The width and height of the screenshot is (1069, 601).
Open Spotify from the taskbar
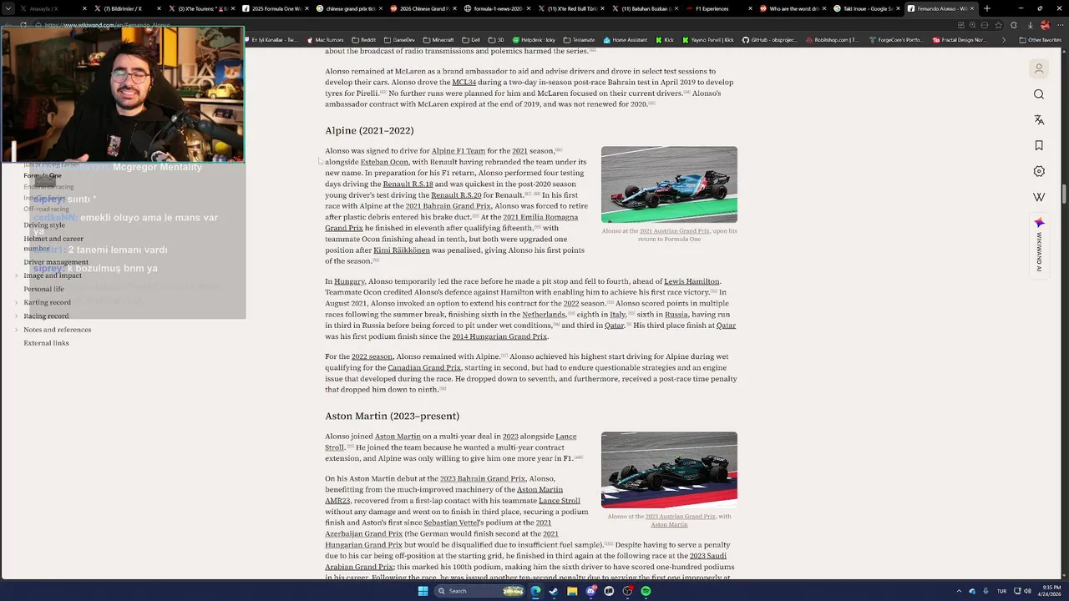coord(646,591)
